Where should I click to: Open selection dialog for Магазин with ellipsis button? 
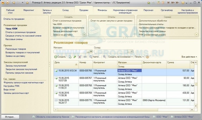88,51
